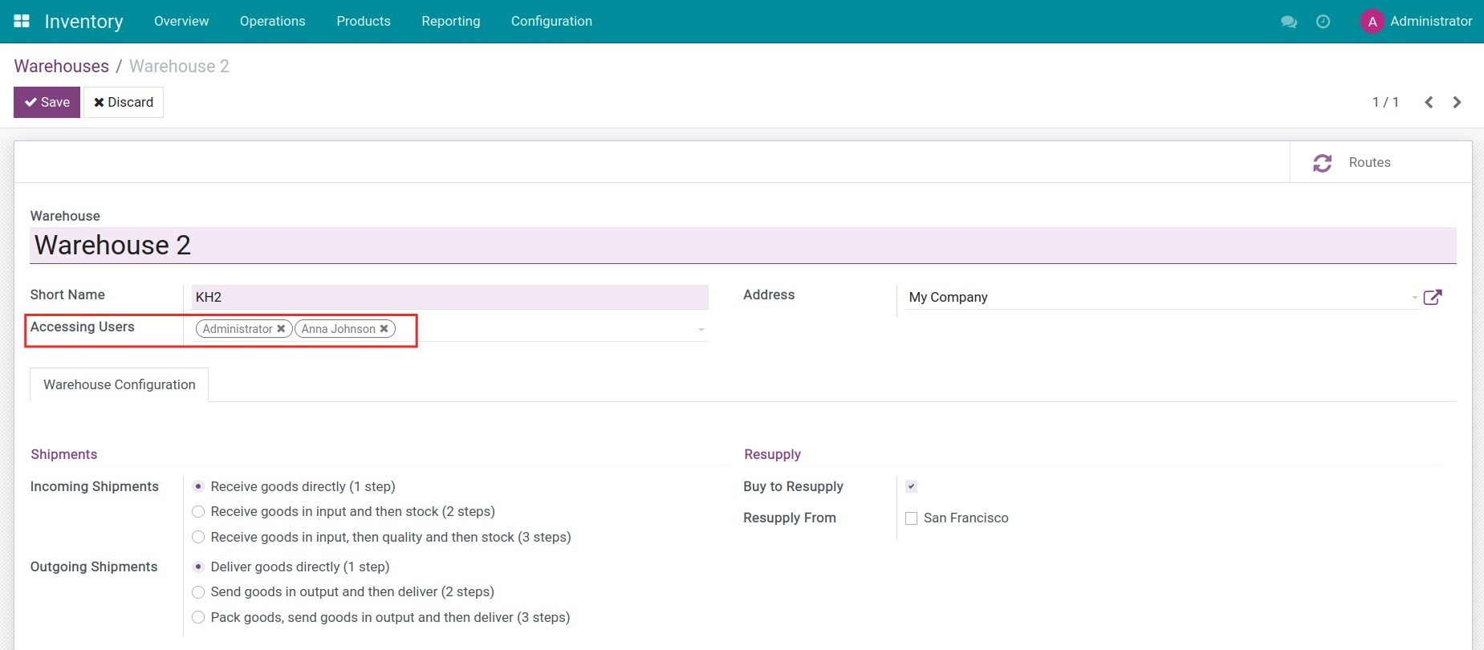This screenshot has height=650, width=1484.
Task: Enable San Francisco resupply checkbox
Action: (911, 518)
